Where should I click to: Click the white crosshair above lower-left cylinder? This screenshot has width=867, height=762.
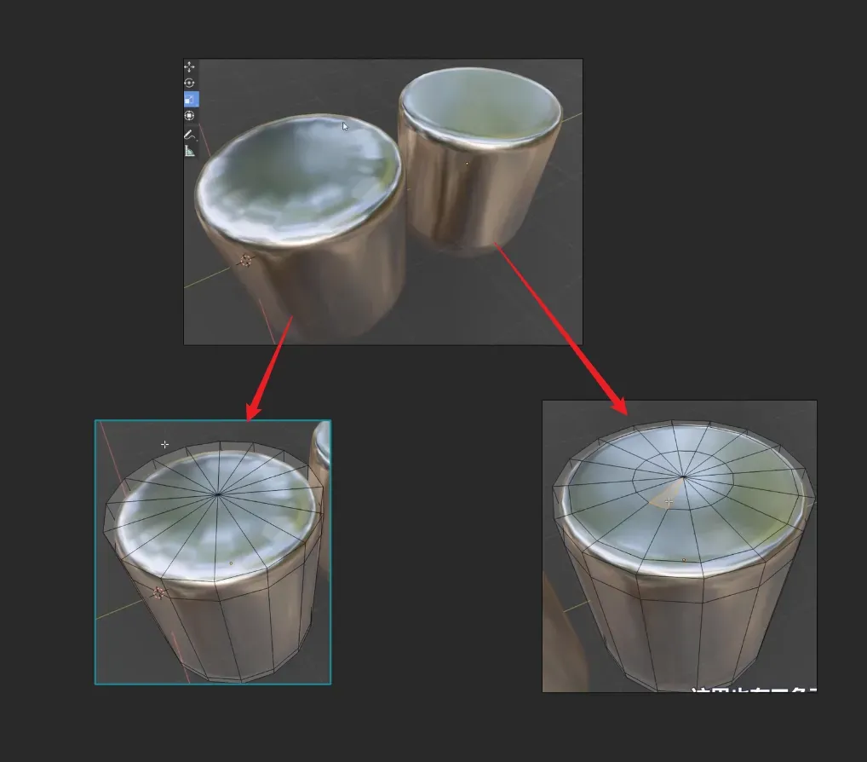[x=164, y=444]
